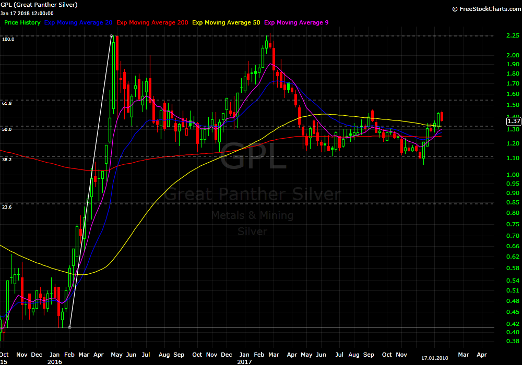The width and height of the screenshot is (522, 365).
Task: Select the Exp Moving Average 50 legend
Action: coord(226,22)
